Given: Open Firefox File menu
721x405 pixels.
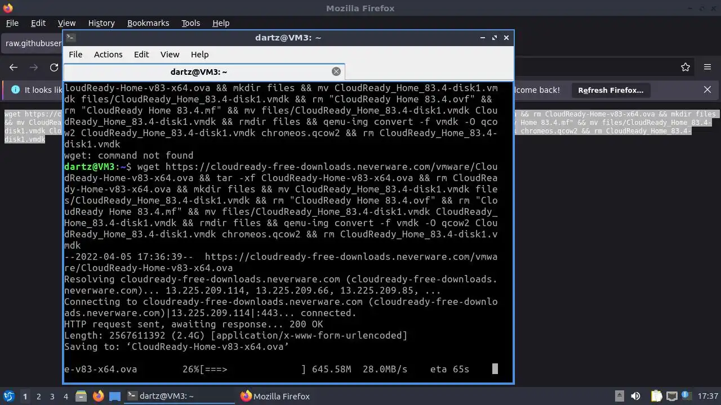Looking at the screenshot, I should [x=12, y=23].
